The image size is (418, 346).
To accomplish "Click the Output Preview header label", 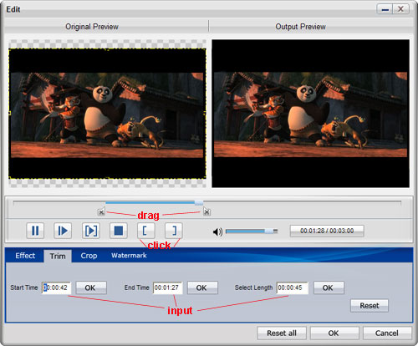I will pyautogui.click(x=300, y=27).
